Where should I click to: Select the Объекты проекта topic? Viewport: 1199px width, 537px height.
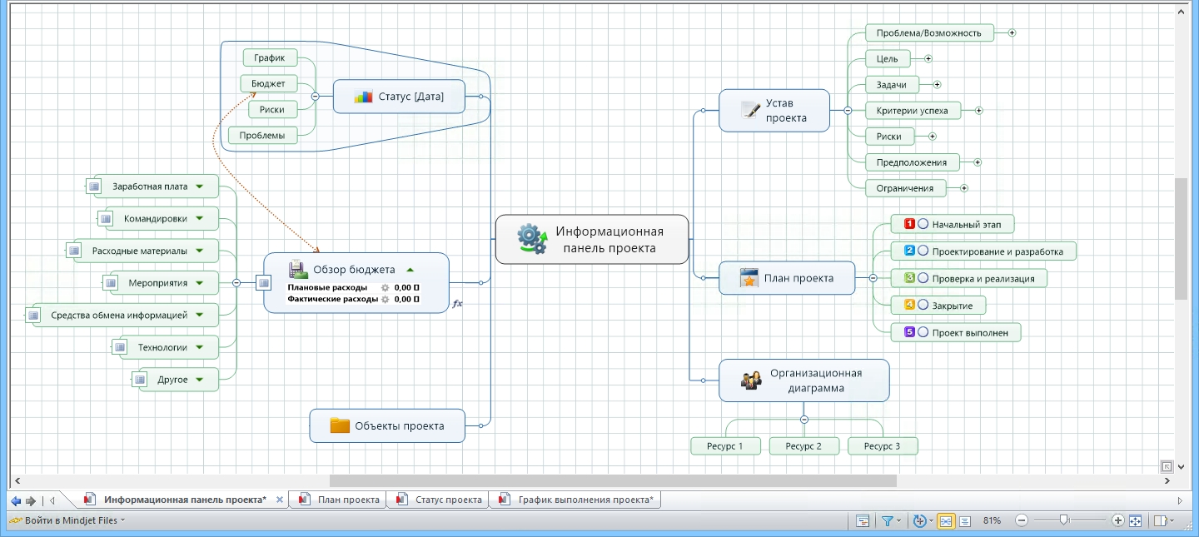[387, 425]
